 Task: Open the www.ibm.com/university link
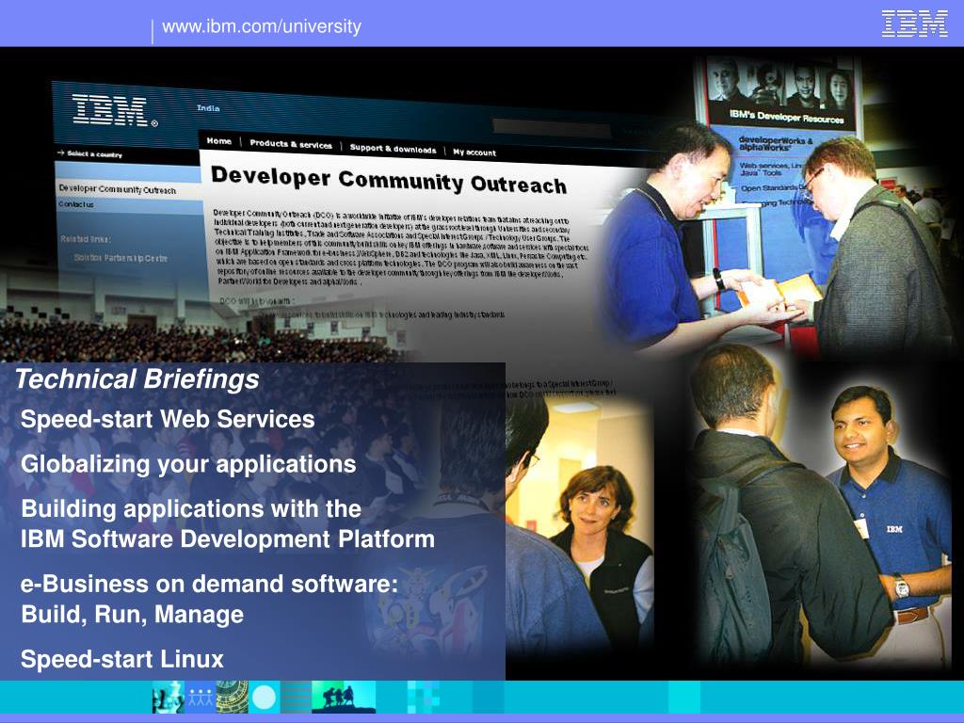click(262, 26)
